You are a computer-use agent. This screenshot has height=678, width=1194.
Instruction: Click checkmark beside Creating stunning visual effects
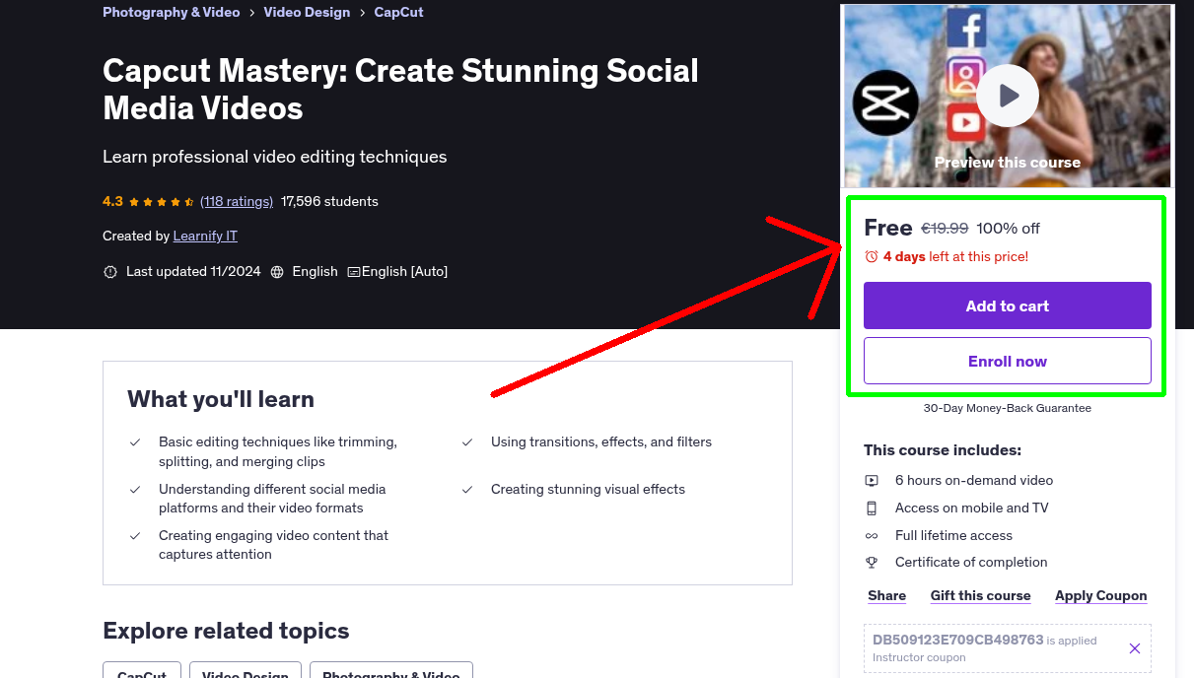467,490
